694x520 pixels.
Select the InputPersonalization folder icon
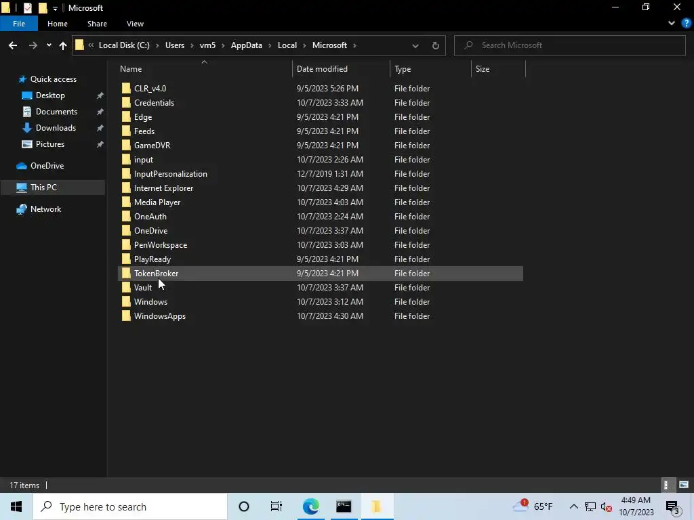(x=126, y=174)
